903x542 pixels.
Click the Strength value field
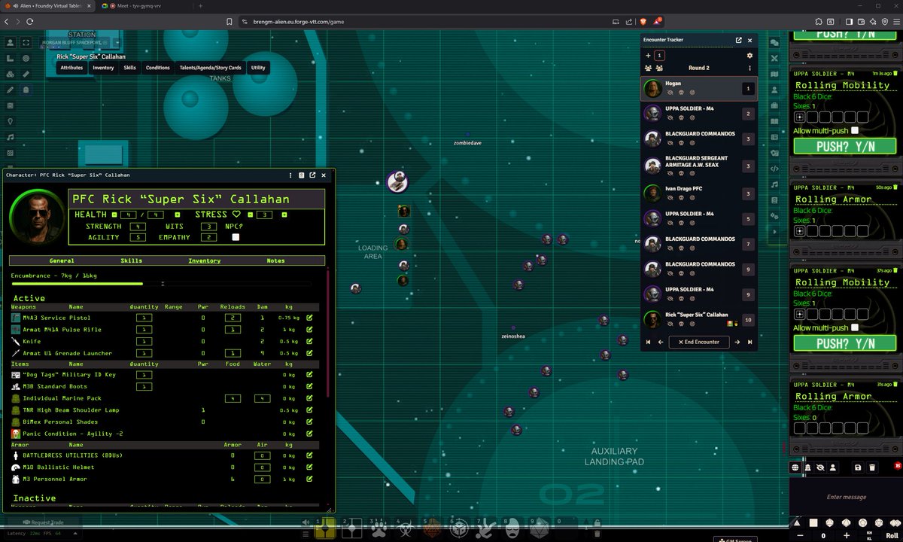[137, 226]
